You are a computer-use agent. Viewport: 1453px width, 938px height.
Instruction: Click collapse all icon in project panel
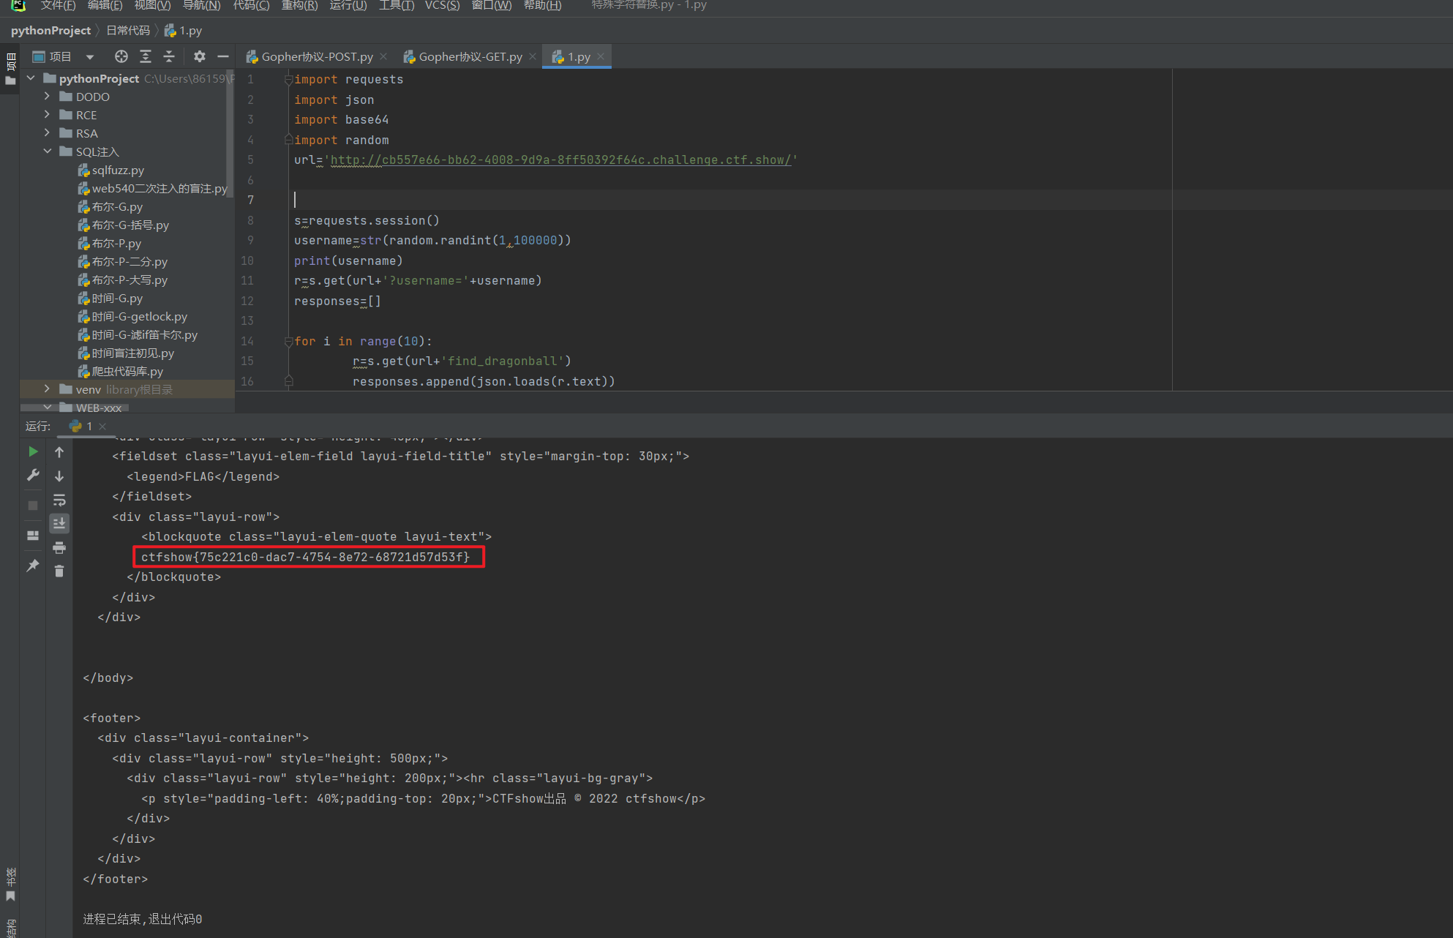[169, 56]
